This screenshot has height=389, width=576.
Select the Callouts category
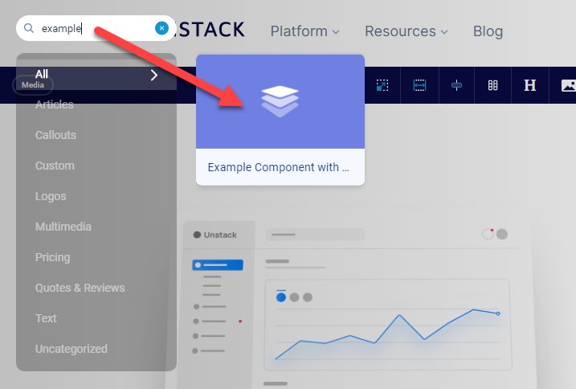click(x=55, y=135)
